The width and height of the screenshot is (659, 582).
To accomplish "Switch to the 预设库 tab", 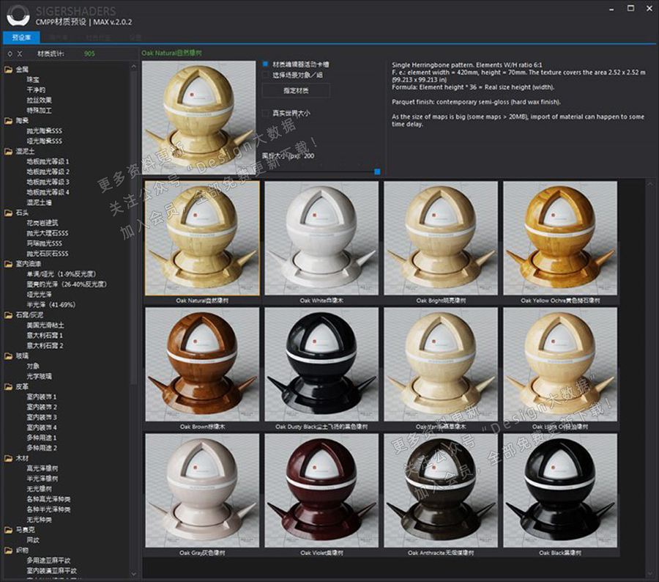I will (22, 37).
